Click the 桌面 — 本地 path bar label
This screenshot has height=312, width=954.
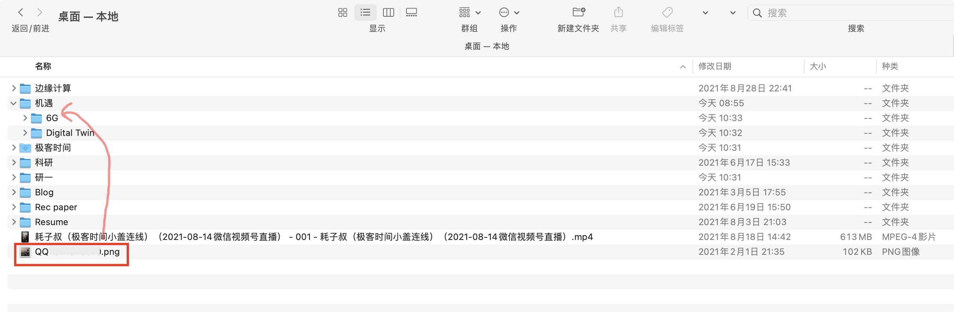[487, 46]
